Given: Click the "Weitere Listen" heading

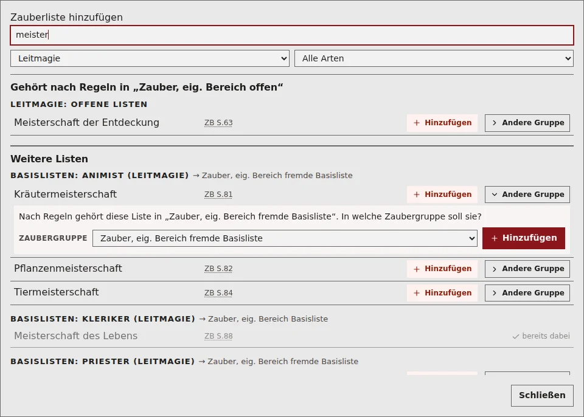Looking at the screenshot, I should [x=49, y=159].
